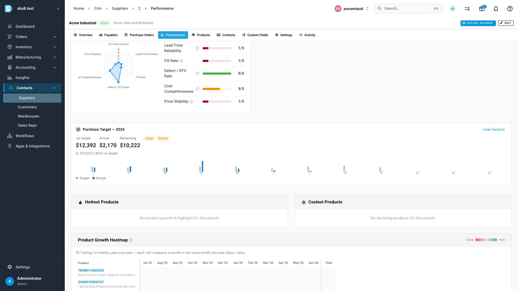Open Dashboard from the sidebar
Image resolution: width=518 pixels, height=291 pixels.
(32, 26)
